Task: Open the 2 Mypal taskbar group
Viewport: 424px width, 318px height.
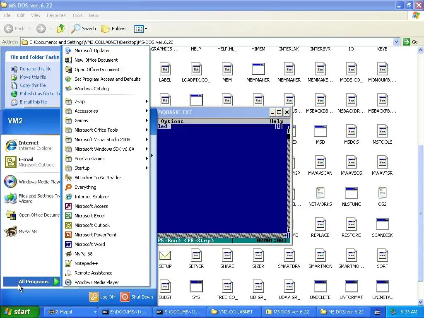Action: tap(71, 312)
